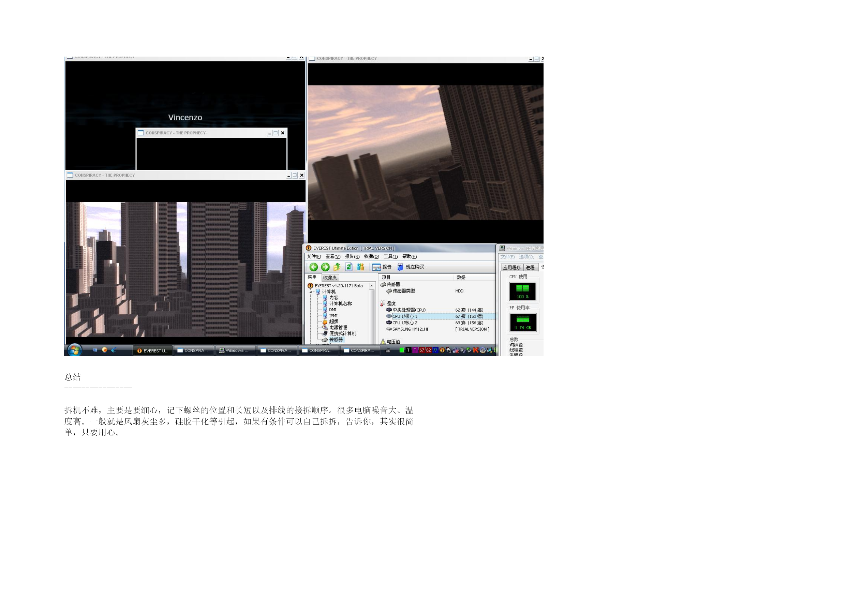Click the red 67 temperature tray icon
The width and height of the screenshot is (846, 598).
pos(421,350)
